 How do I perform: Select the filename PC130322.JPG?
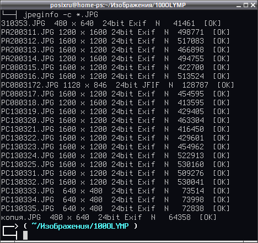click(28, 138)
